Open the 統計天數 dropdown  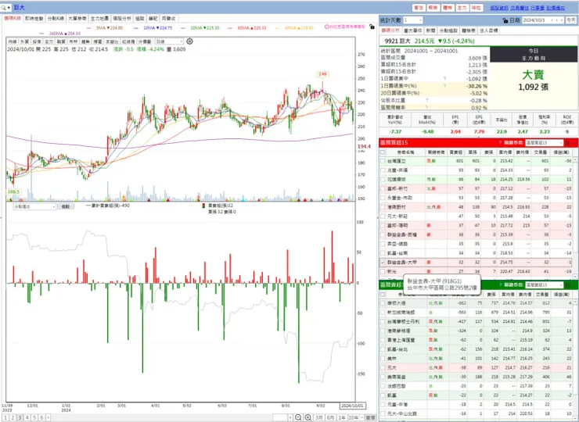(413, 20)
